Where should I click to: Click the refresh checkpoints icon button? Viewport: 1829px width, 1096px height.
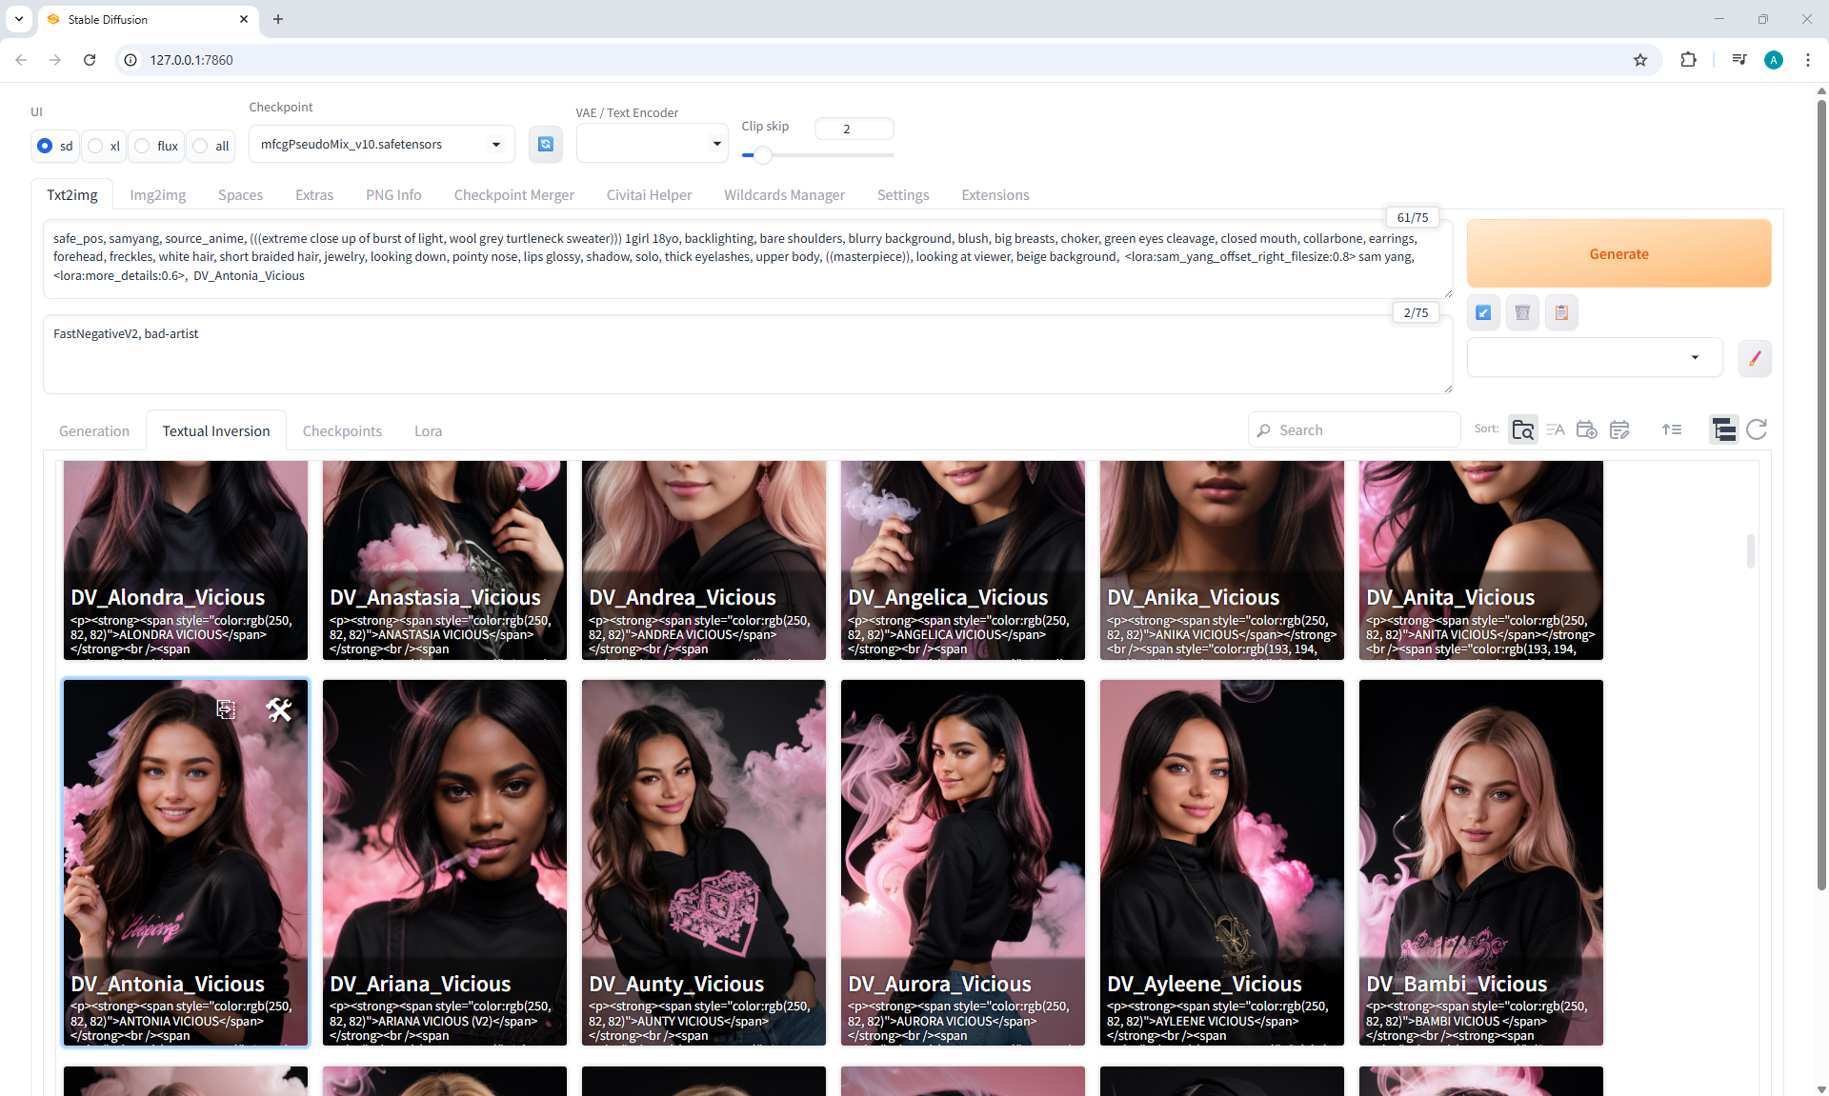point(545,144)
